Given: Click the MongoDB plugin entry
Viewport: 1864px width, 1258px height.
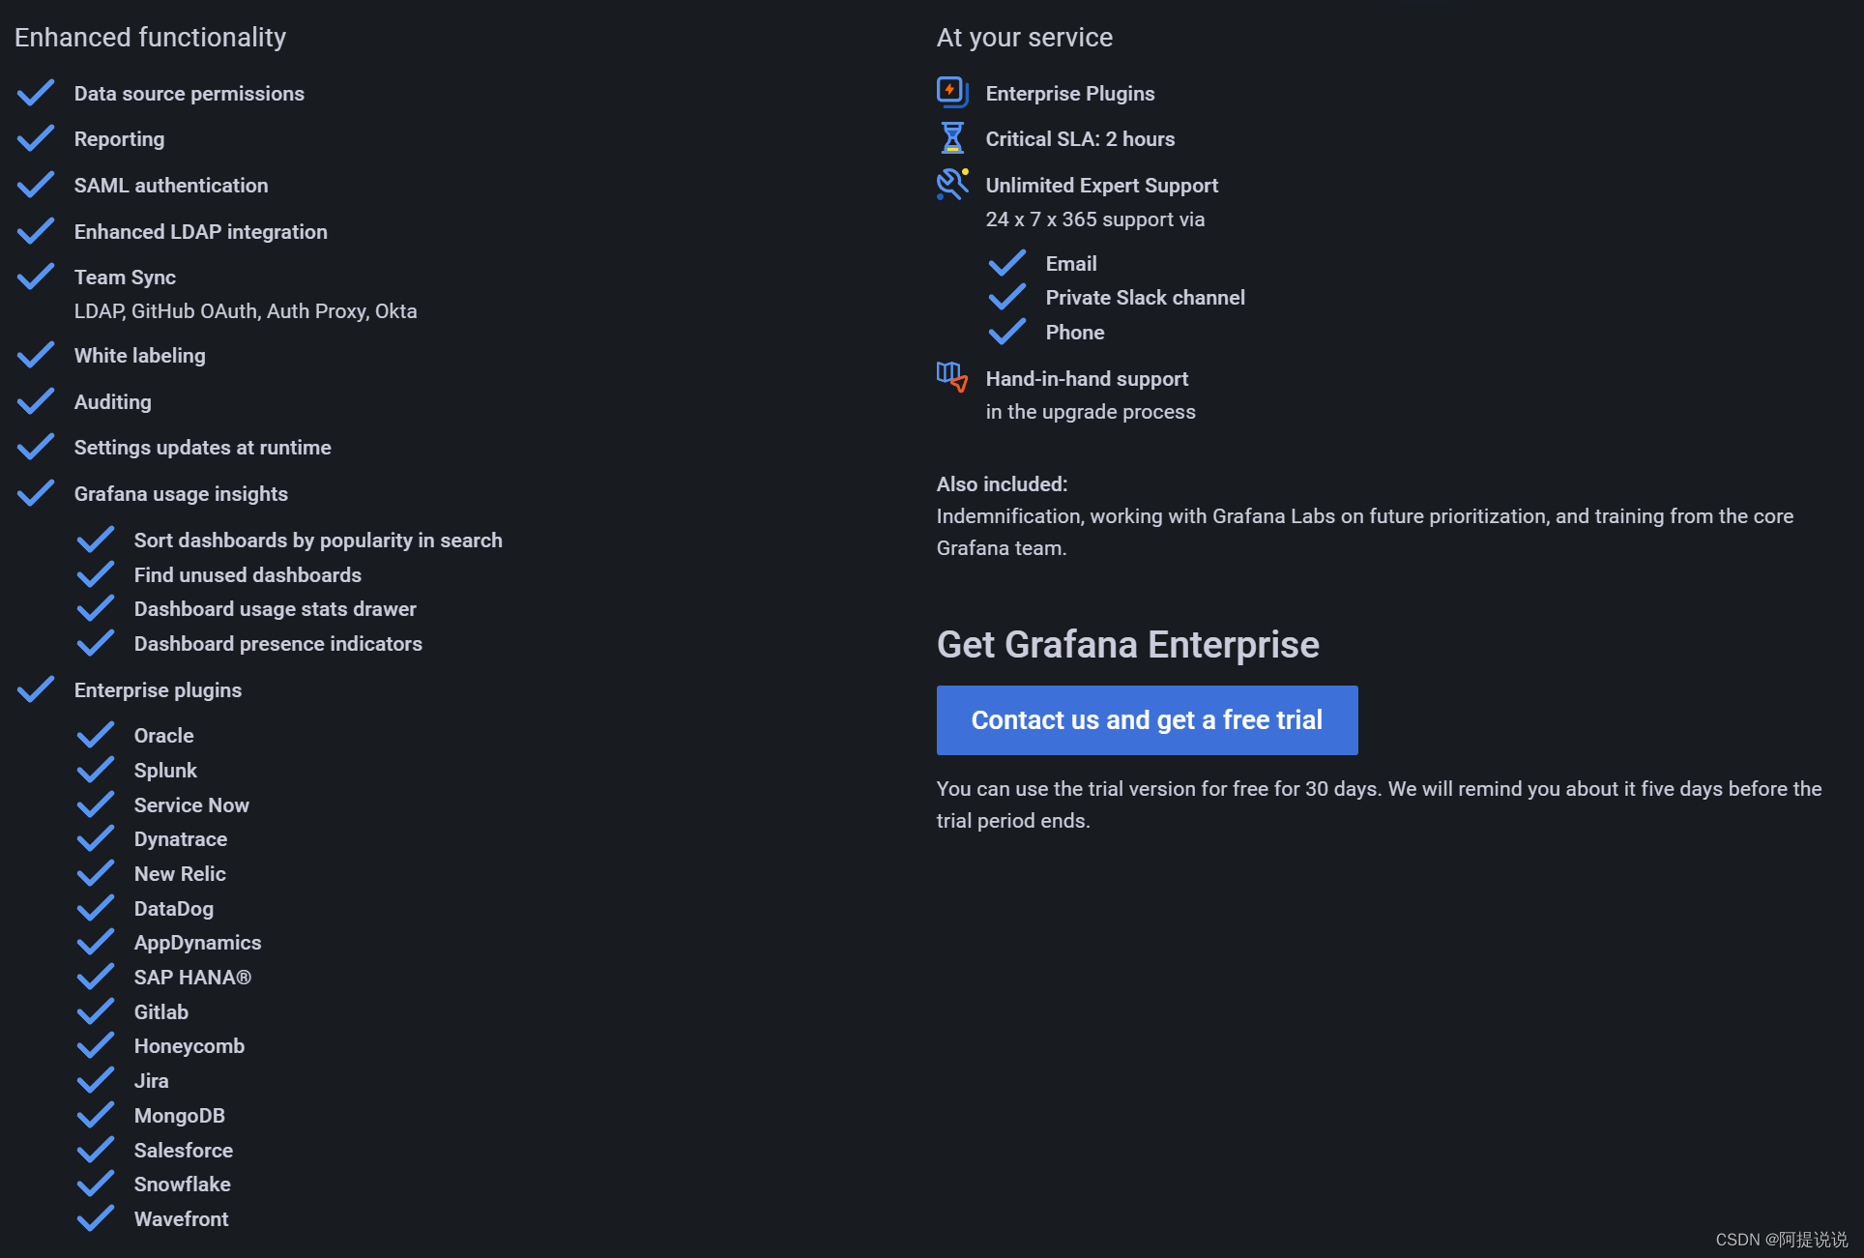Looking at the screenshot, I should coord(179,1116).
